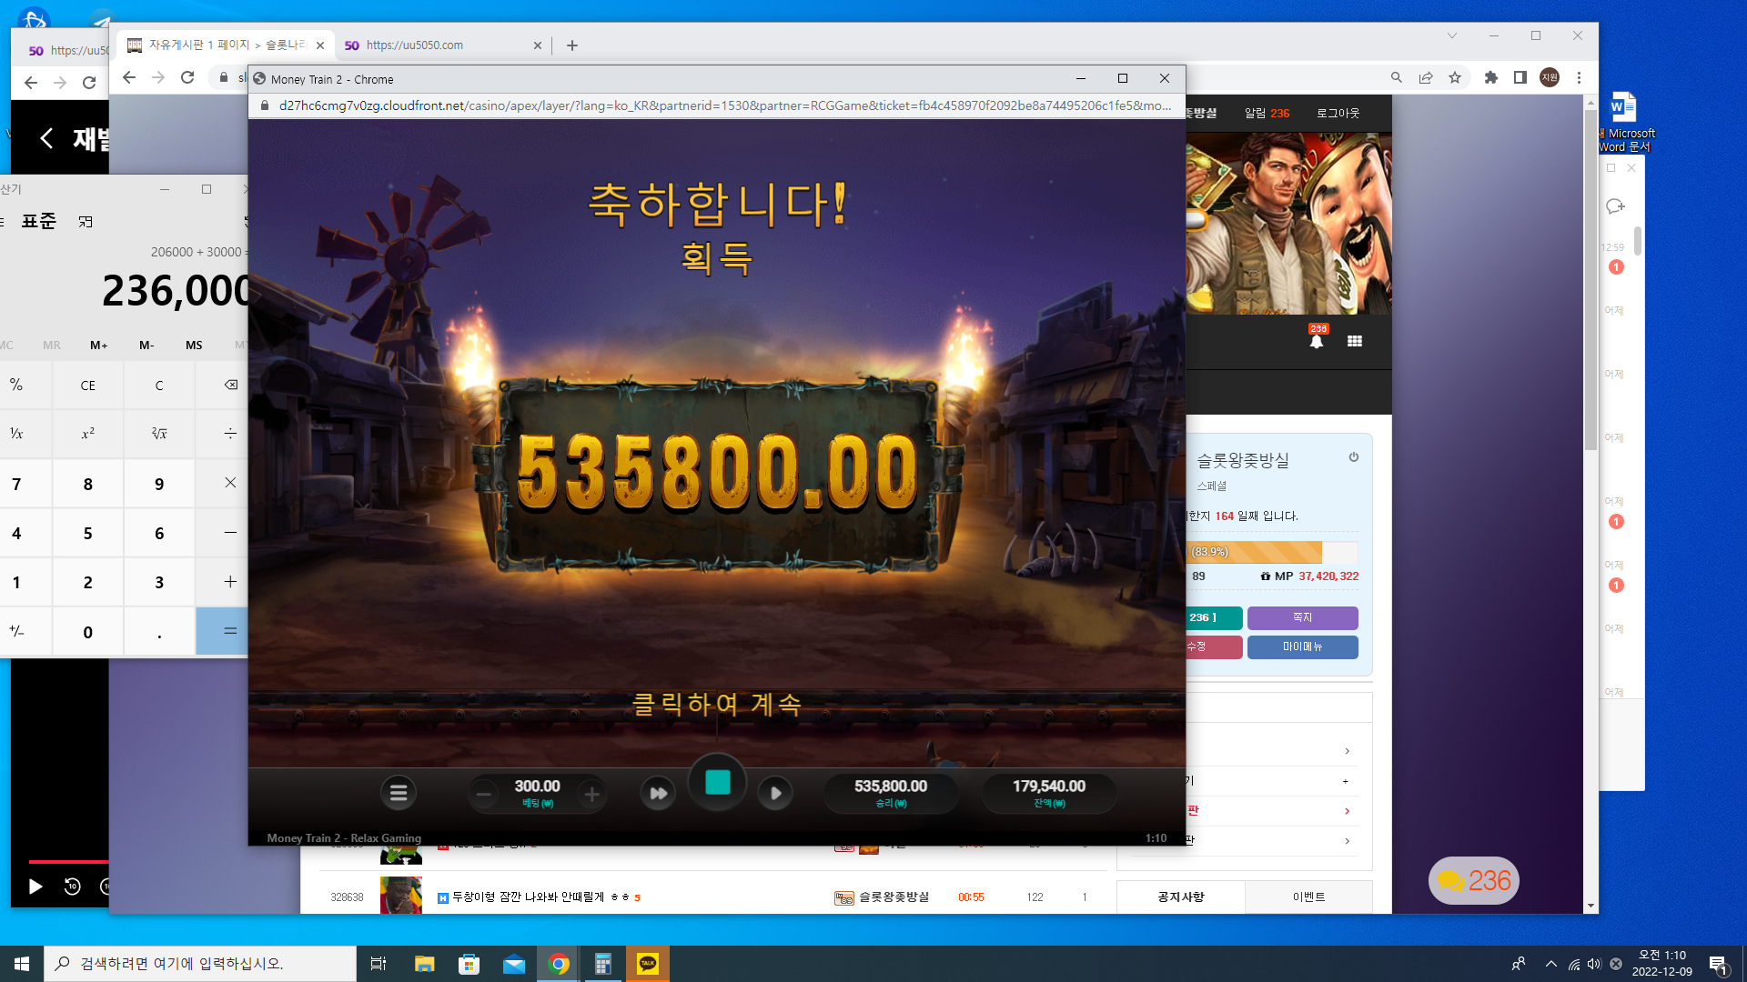This screenshot has height=982, width=1747.
Task: Switch to the 이벤트 tab
Action: tap(1309, 897)
